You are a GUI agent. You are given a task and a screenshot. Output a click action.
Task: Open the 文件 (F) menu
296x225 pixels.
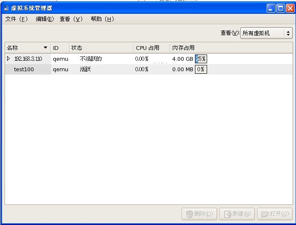16,19
